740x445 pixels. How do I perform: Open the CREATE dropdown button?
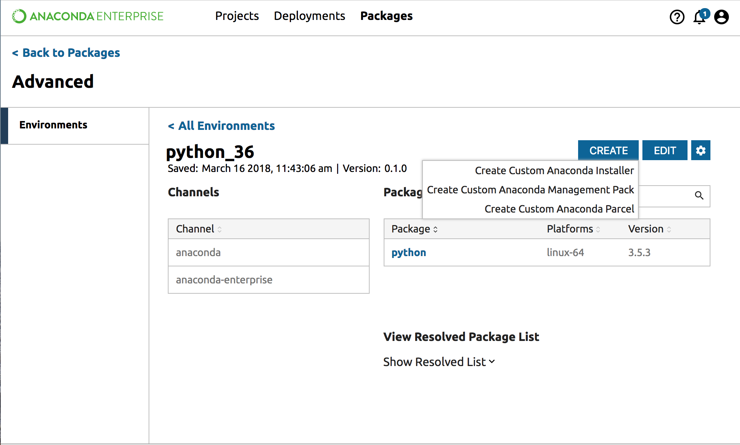[608, 151]
